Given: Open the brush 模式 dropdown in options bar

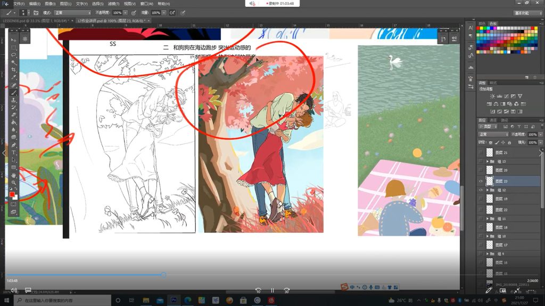Looking at the screenshot, I should (73, 12).
